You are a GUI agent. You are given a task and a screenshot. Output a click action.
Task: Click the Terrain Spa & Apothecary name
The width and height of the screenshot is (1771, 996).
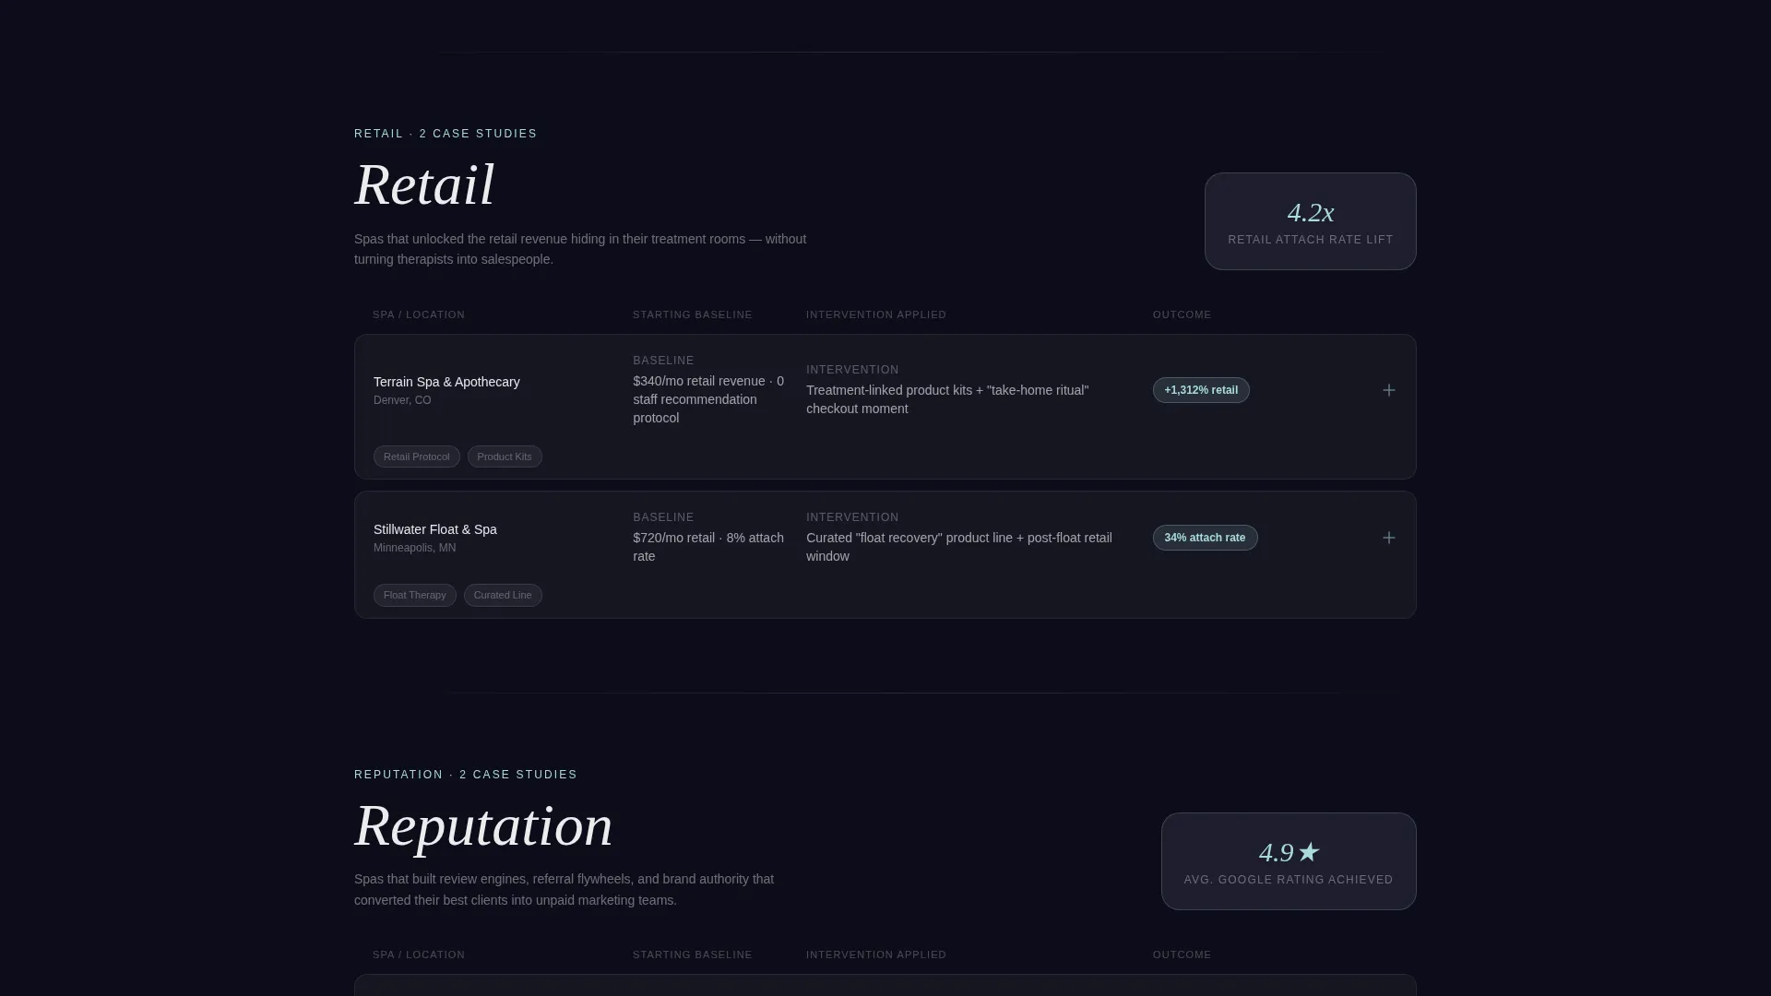click(x=446, y=382)
